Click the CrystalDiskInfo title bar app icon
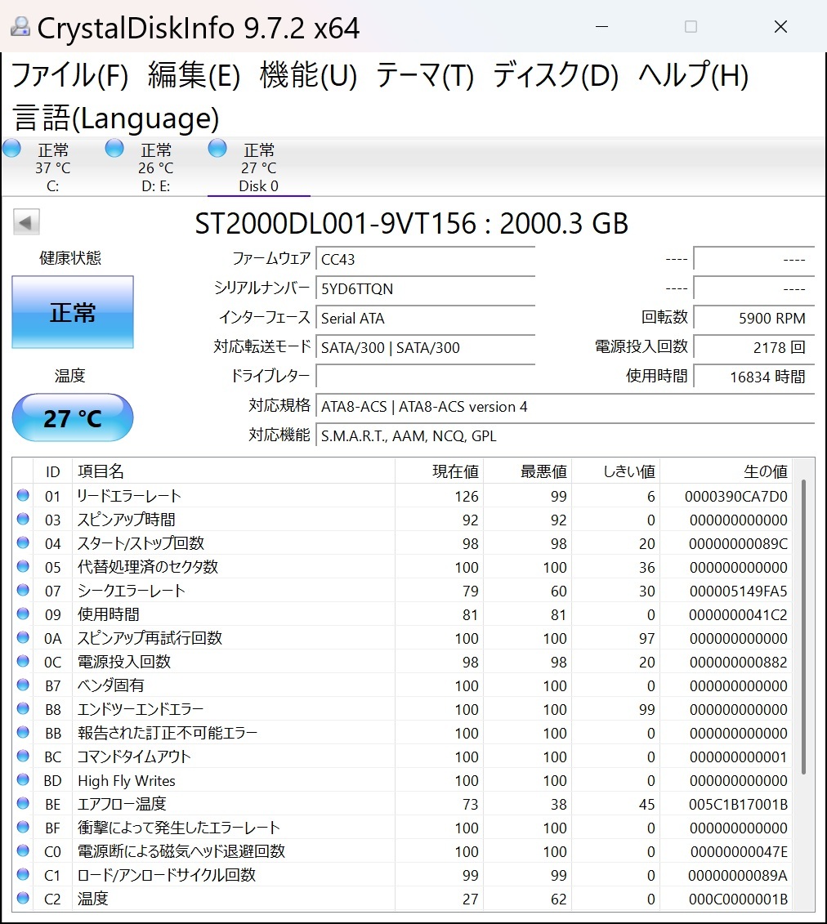Screen dimensions: 827x924 pyautogui.click(x=20, y=26)
